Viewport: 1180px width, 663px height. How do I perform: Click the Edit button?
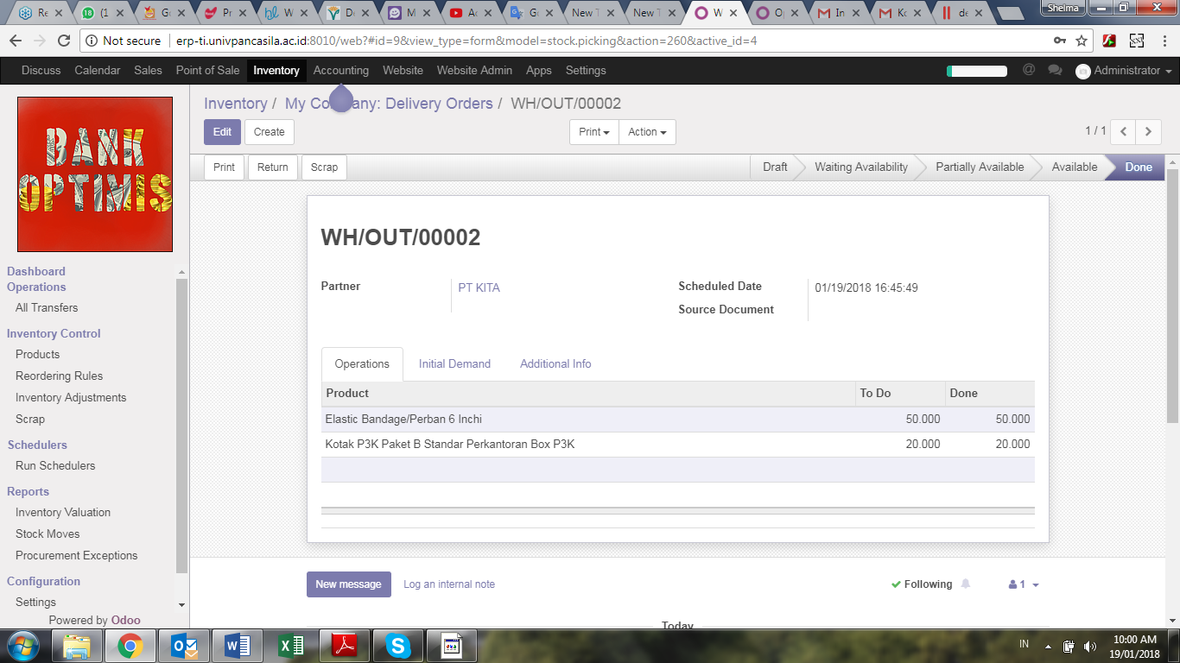[x=222, y=132]
